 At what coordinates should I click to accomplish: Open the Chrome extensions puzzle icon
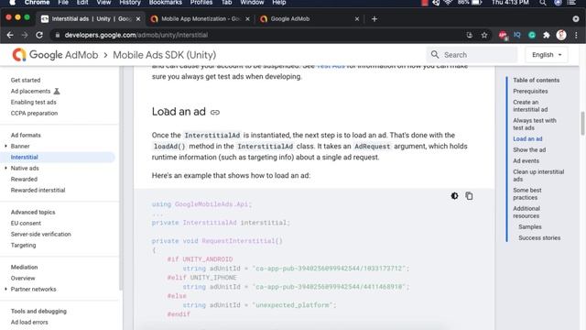pyautogui.click(x=547, y=35)
